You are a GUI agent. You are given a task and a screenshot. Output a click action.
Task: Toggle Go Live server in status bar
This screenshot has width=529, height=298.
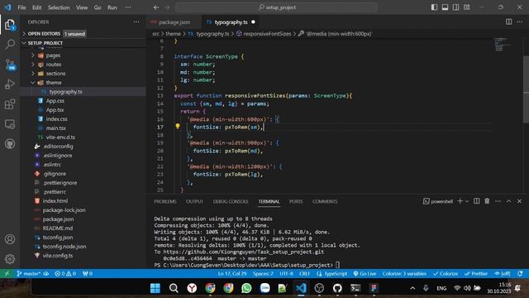coord(365,273)
